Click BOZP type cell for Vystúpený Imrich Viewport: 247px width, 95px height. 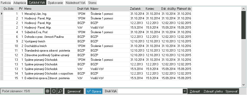pos(83,41)
